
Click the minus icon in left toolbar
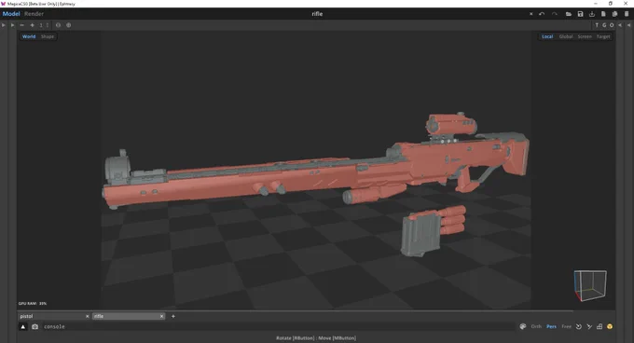(21, 25)
